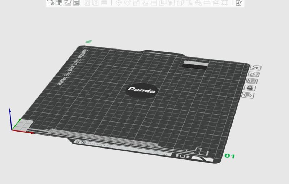
Task: Select the Scale tool icon
Action: pos(136,3)
